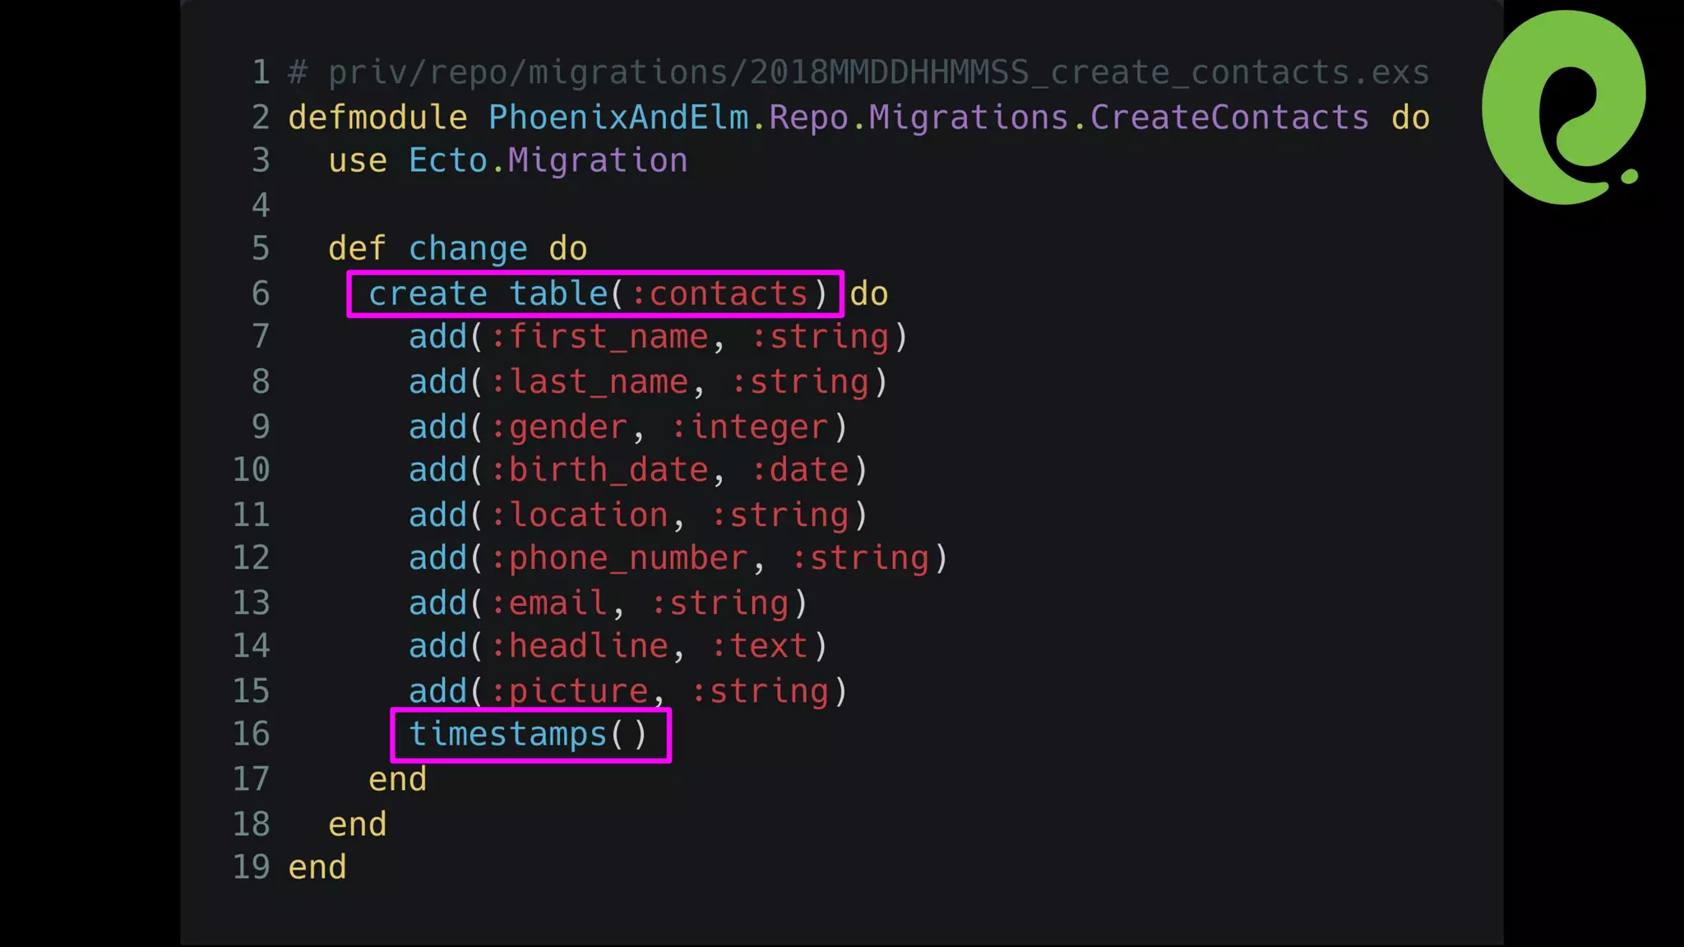Click the Ecto.Migration module name
The width and height of the screenshot is (1684, 947).
(x=548, y=160)
